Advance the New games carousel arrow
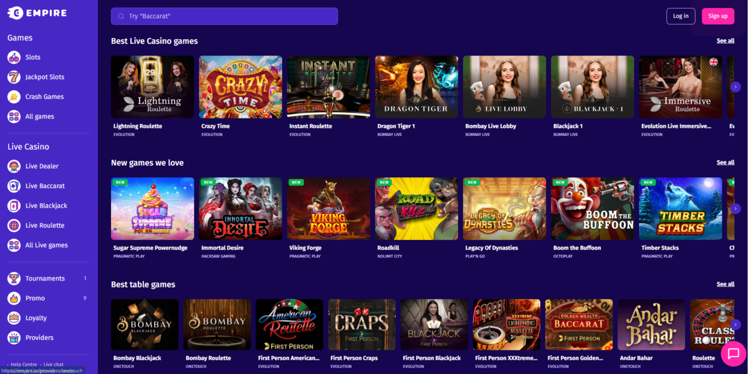Image resolution: width=748 pixels, height=374 pixels. click(736, 209)
